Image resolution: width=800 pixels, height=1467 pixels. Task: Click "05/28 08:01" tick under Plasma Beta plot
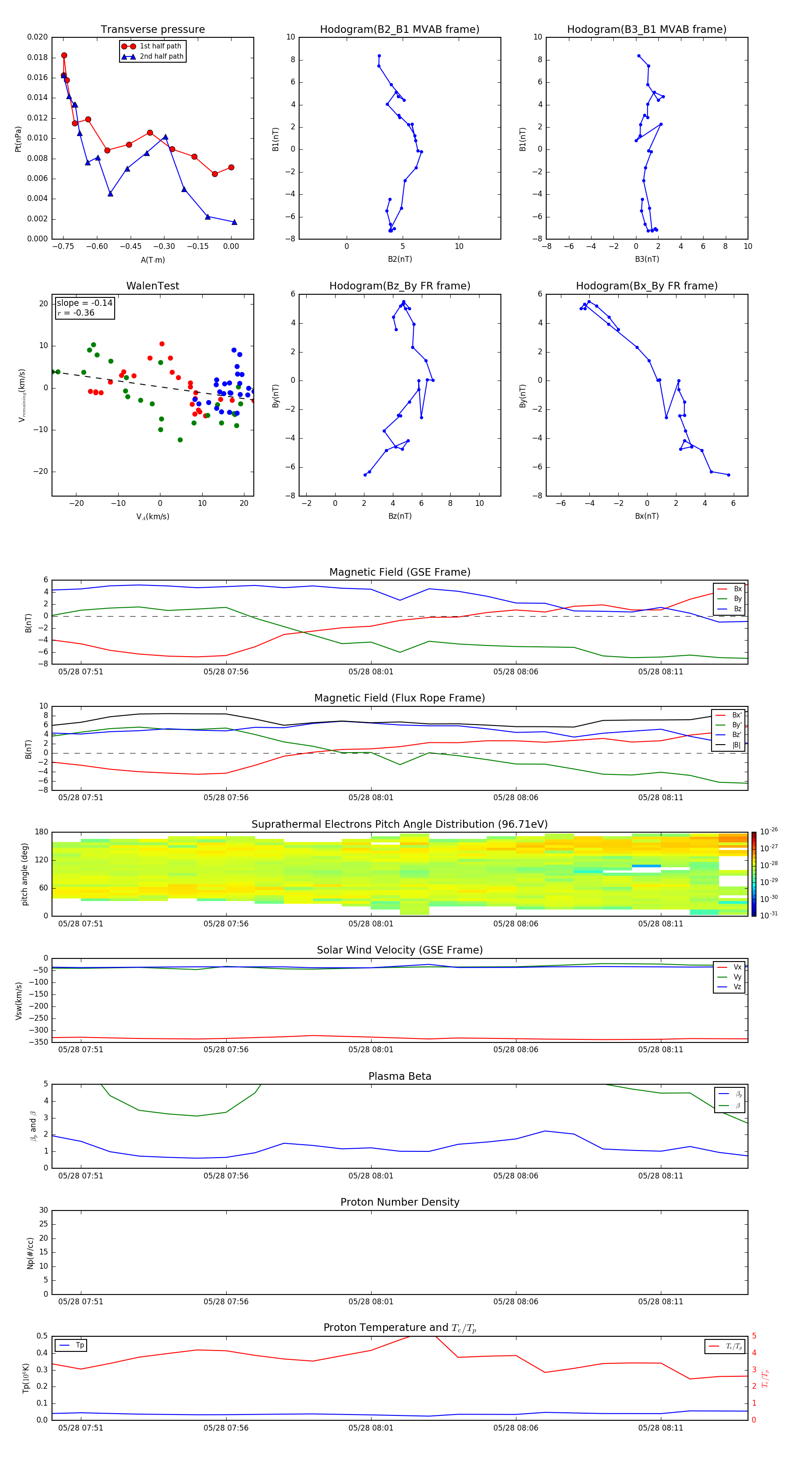click(x=371, y=1176)
